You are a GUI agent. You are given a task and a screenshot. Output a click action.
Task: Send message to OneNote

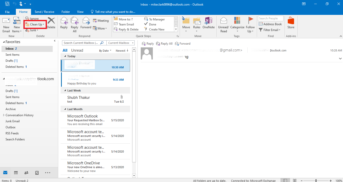[x=209, y=23]
